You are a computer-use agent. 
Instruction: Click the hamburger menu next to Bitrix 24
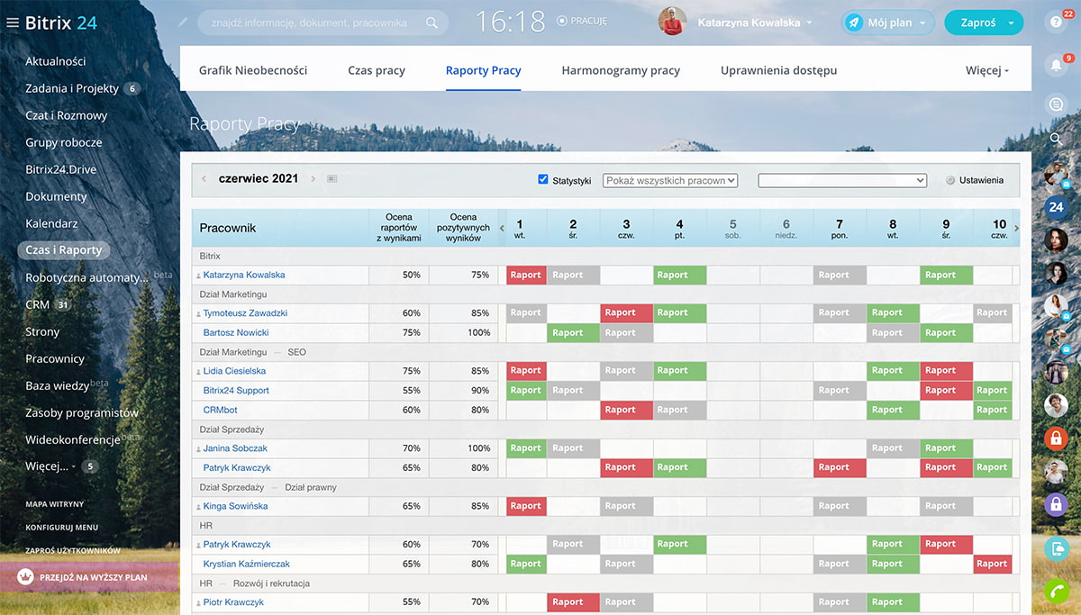(12, 23)
